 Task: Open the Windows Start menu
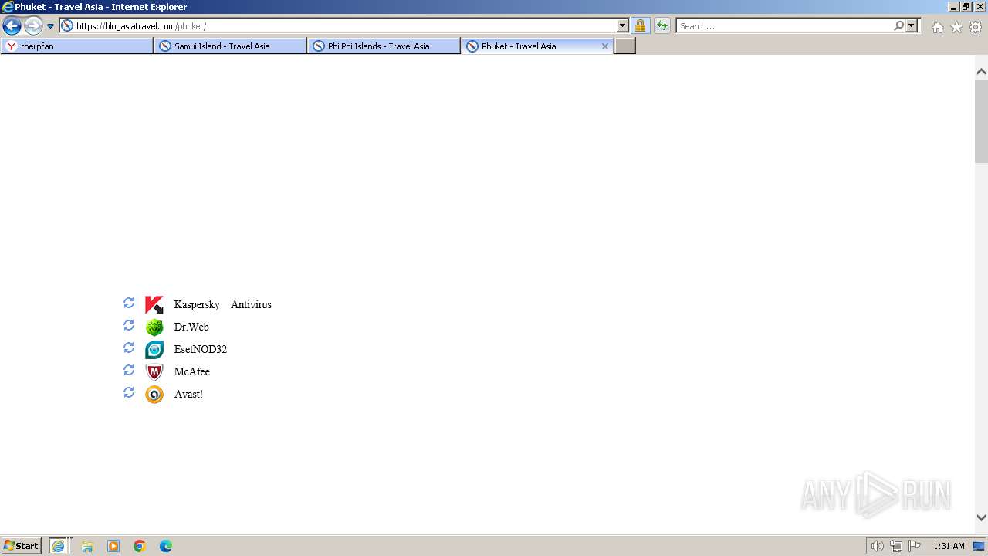tap(22, 546)
